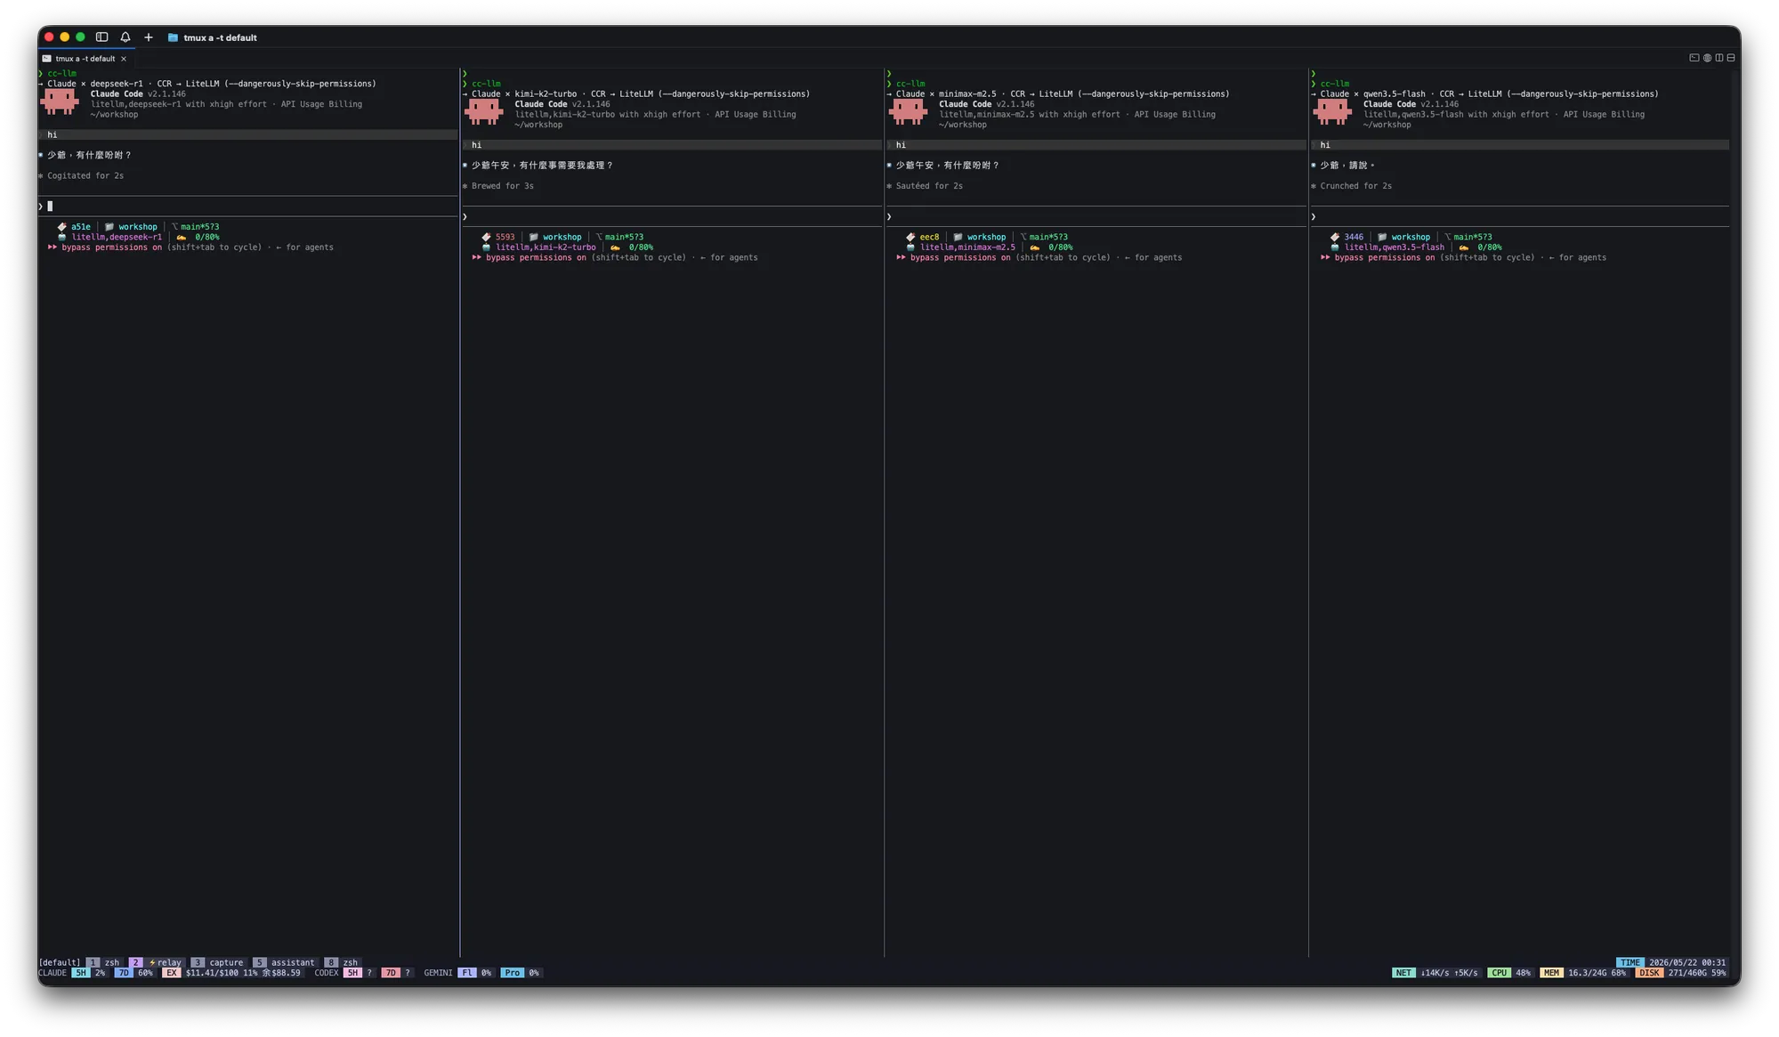Click 'bypass permissions on' in minimax-m2.5 pane
The image size is (1779, 1037).
[x=960, y=257]
